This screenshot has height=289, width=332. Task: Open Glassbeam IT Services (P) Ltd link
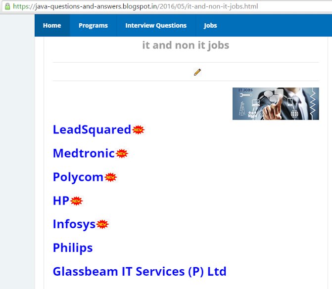[x=140, y=271]
